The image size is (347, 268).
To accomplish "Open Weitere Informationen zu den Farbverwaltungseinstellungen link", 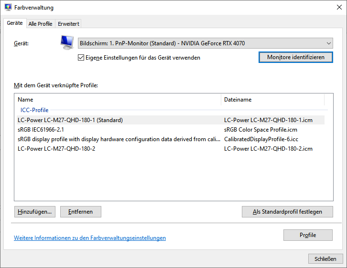I will pyautogui.click(x=90, y=238).
